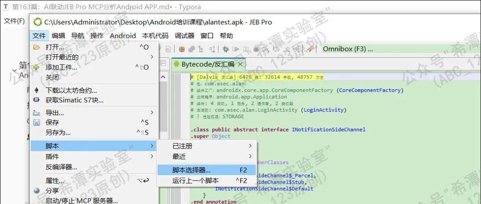This screenshot has width=481, height=204.
Task: Select the highlighted Dalvik header comment line
Action: click(257, 77)
